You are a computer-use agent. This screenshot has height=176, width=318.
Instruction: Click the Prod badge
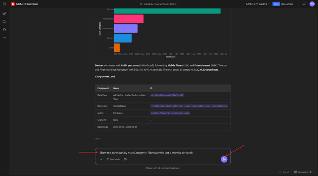point(276,4)
